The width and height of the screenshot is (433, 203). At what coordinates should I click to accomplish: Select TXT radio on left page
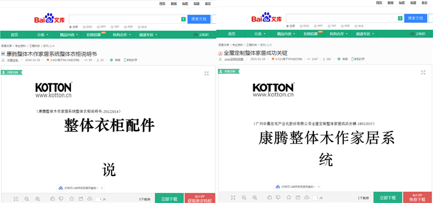pos(112,27)
